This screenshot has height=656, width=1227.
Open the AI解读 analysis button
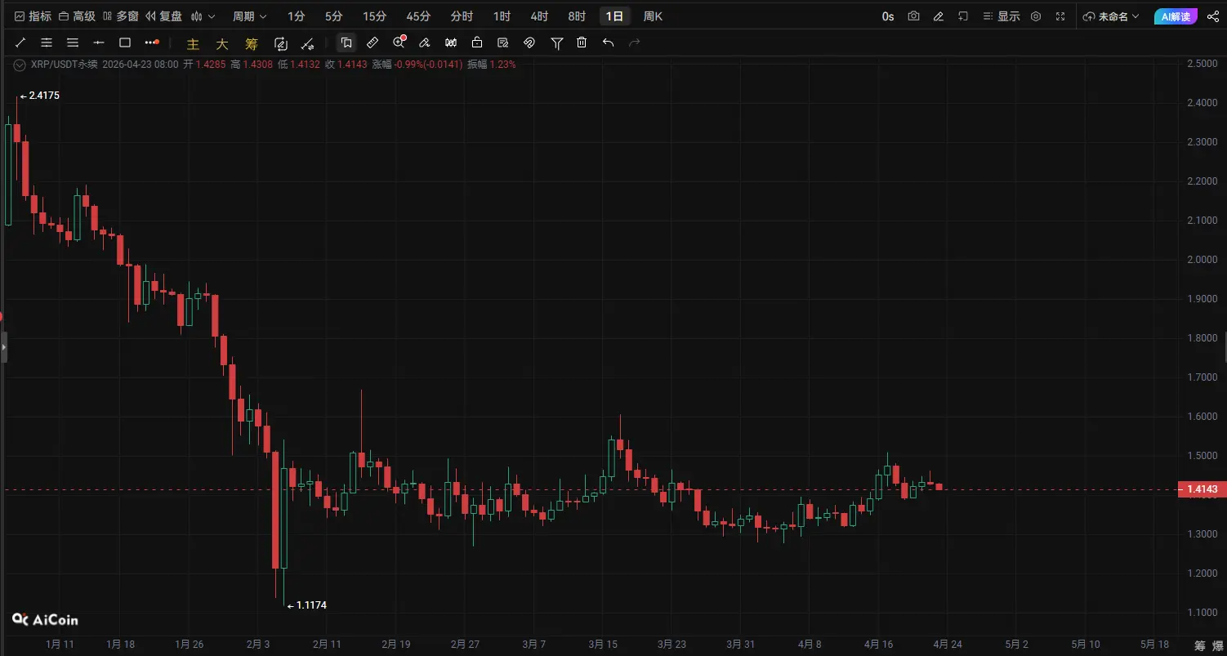point(1176,16)
